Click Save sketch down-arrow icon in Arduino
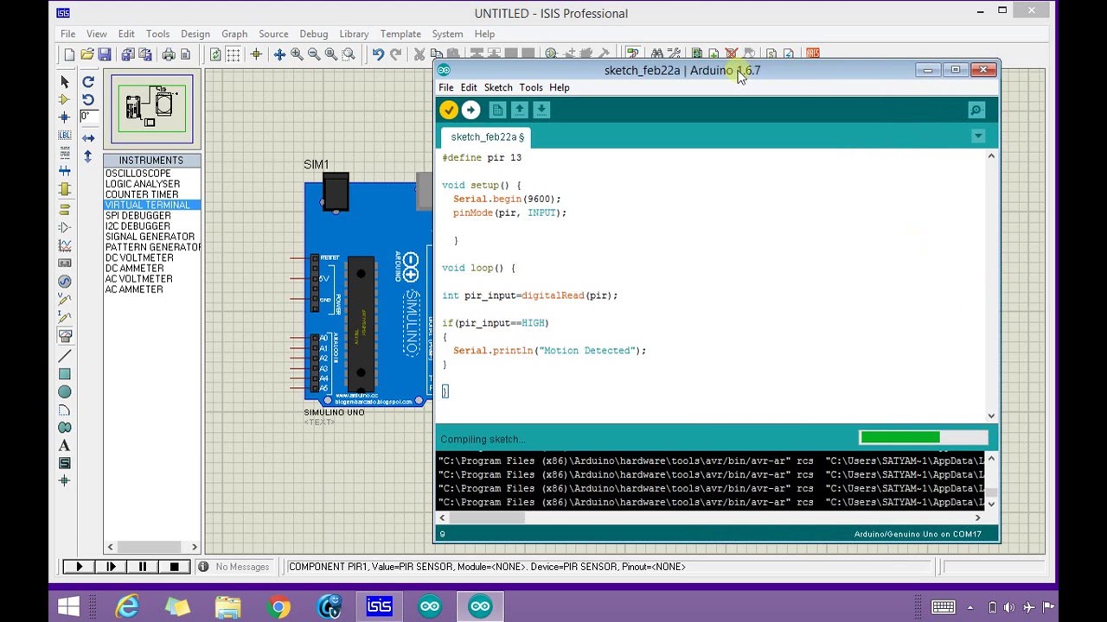 point(541,110)
